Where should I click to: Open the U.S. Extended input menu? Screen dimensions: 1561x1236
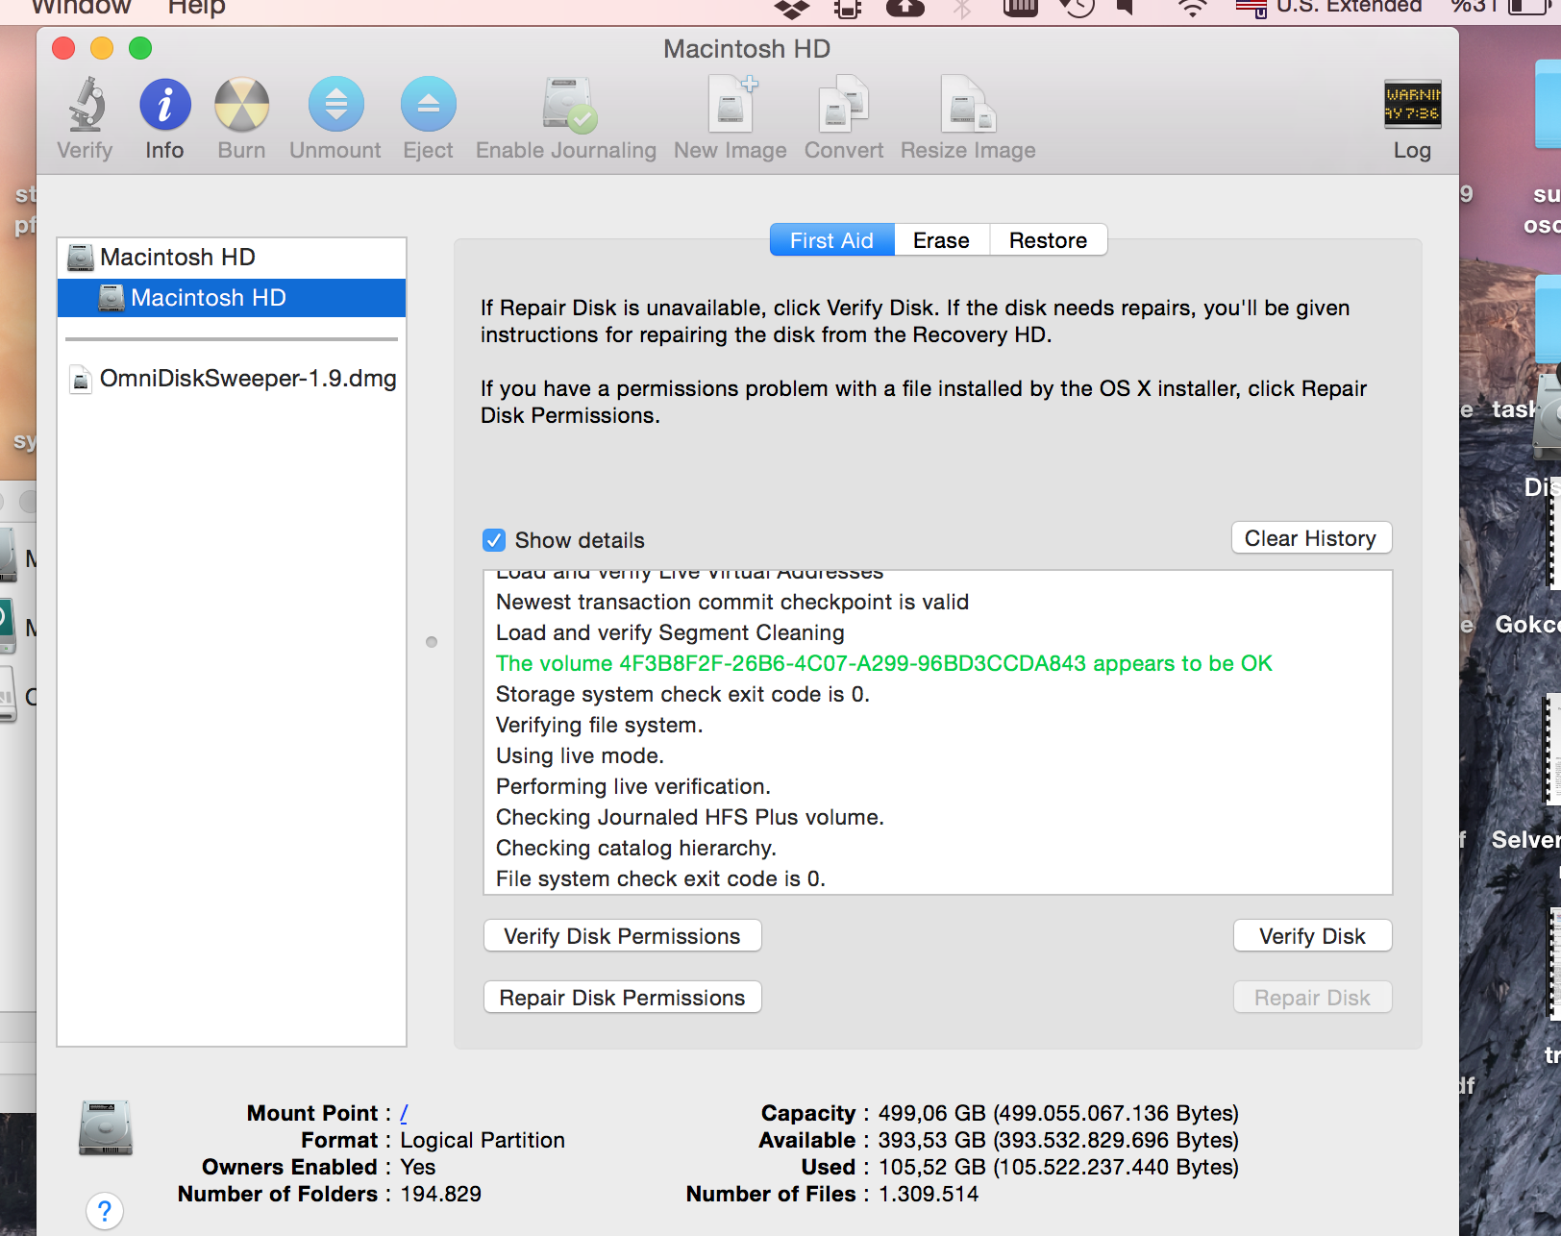click(x=1328, y=8)
